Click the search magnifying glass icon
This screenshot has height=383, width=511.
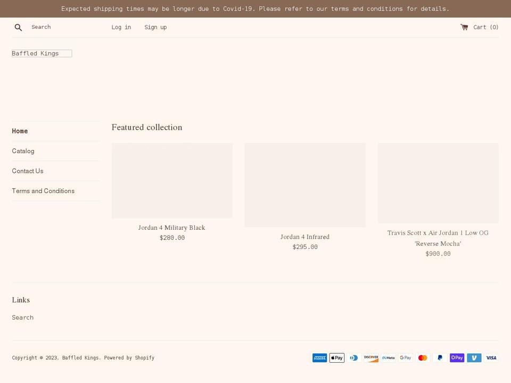click(18, 27)
